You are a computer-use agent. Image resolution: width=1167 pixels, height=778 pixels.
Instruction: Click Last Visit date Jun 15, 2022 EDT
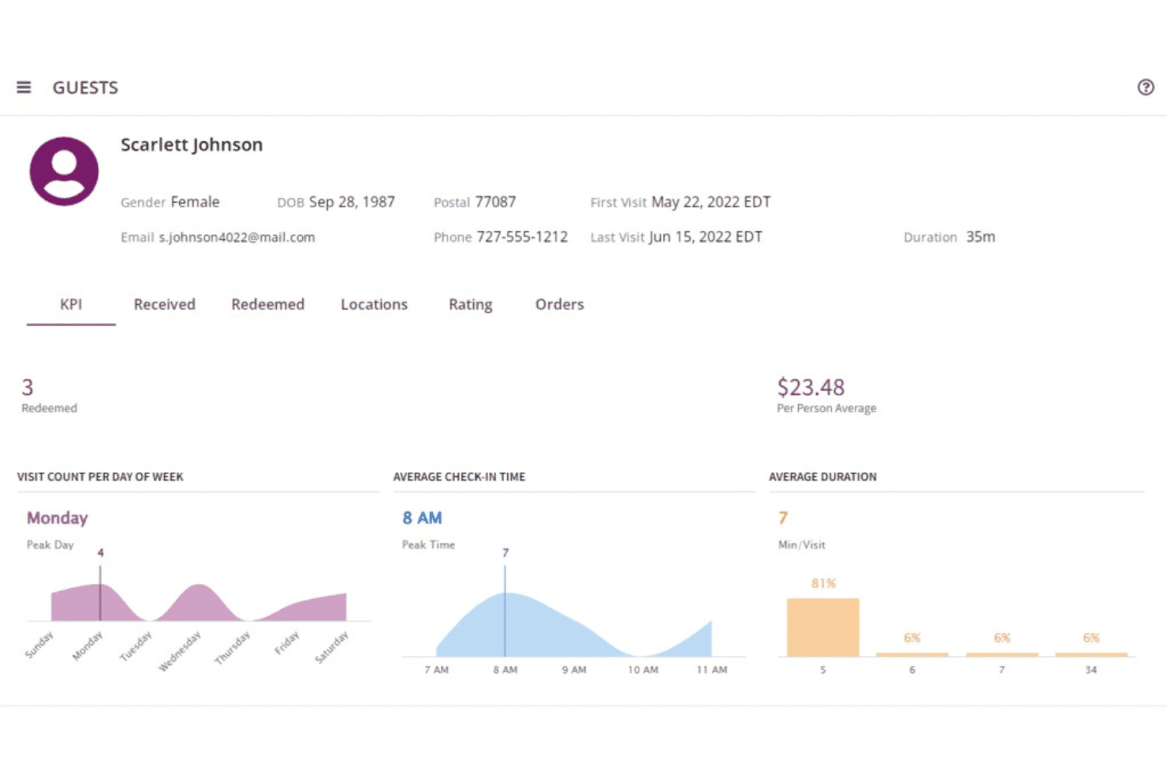pyautogui.click(x=706, y=237)
